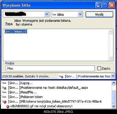Close the Wysyłanie SMSa window

[x=112, y=5]
